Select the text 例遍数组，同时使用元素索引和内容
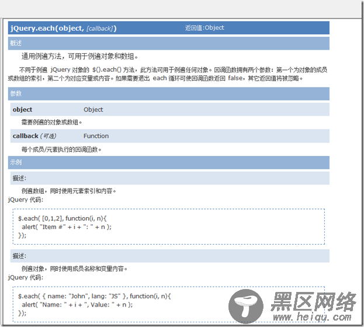This screenshot has width=364, height=327. [69, 191]
